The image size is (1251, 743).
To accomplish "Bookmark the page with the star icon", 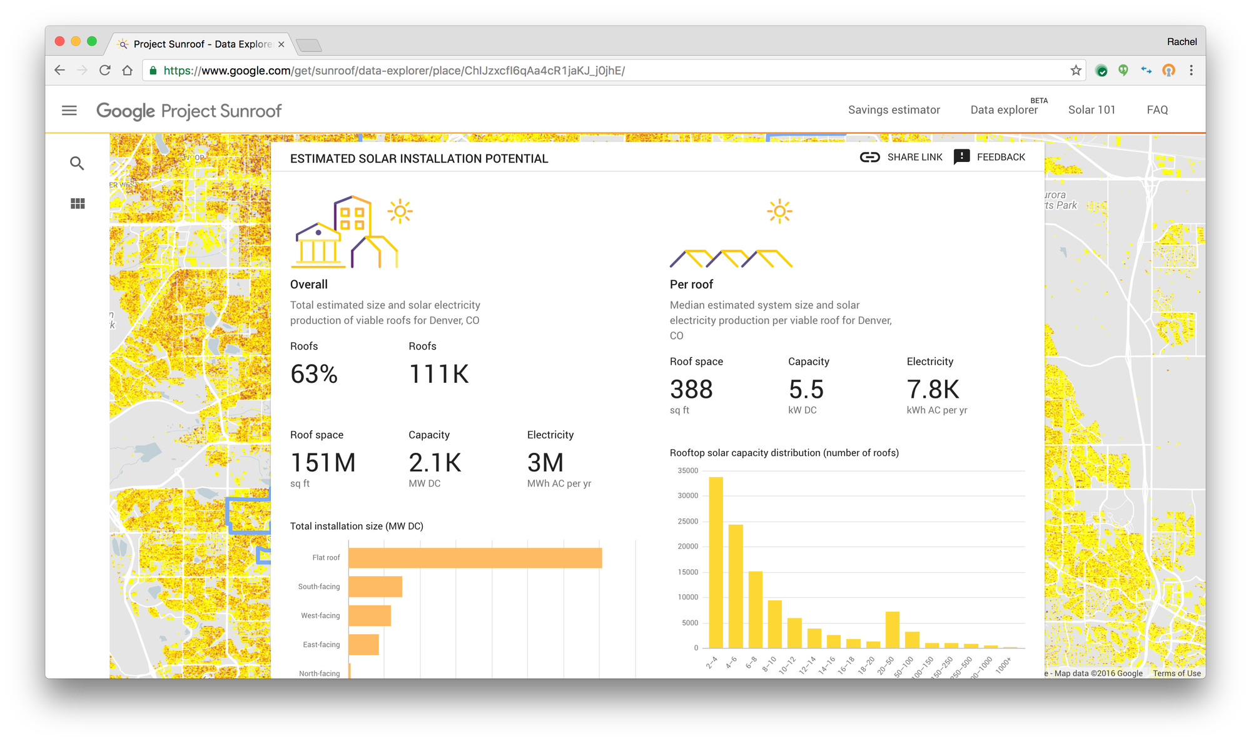I will [x=1076, y=70].
